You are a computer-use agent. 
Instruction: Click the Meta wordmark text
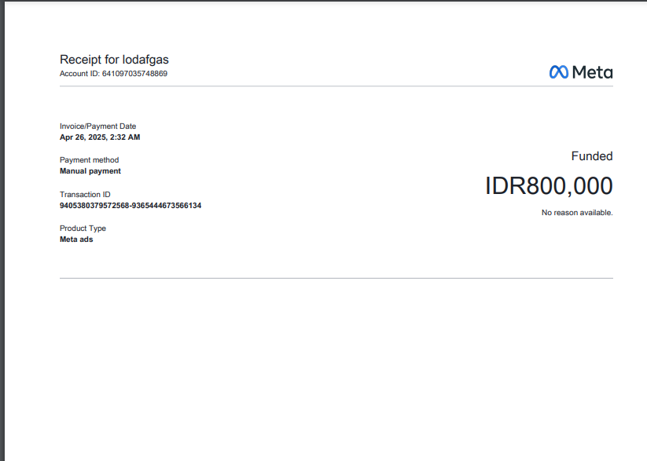[x=592, y=72]
